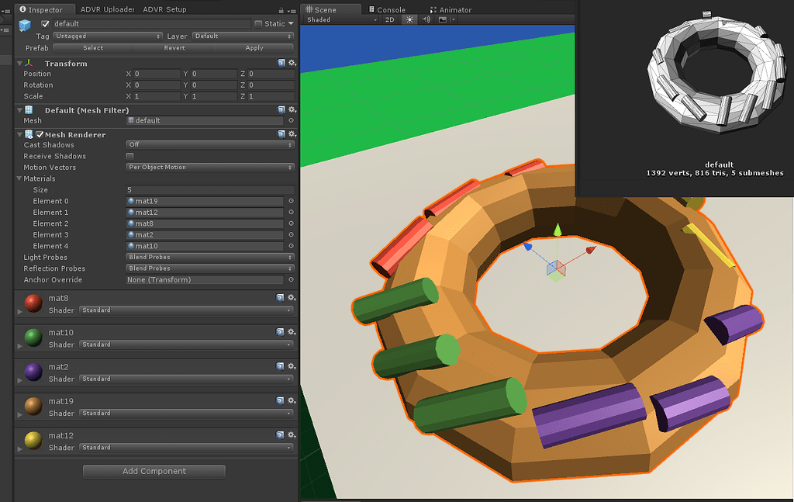Open the Mesh Renderer settings gear
This screenshot has width=794, height=502.
[x=291, y=133]
